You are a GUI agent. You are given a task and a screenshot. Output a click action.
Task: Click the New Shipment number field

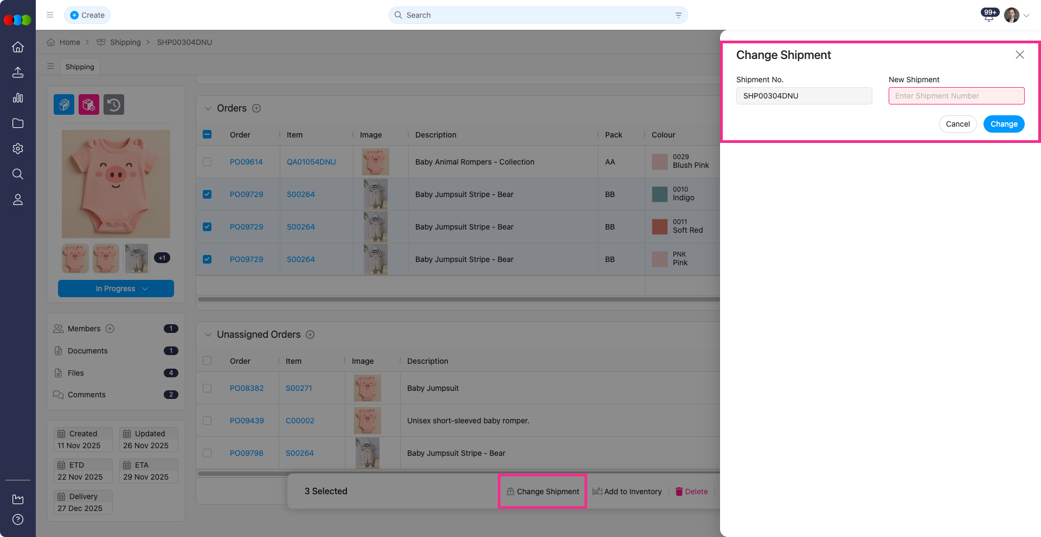coord(956,96)
